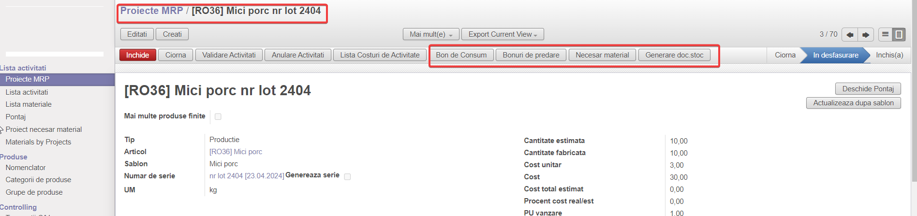Switch to form view icon
The width and height of the screenshot is (917, 216).
click(899, 34)
